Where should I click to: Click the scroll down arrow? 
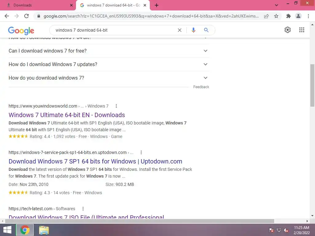pos(312,216)
